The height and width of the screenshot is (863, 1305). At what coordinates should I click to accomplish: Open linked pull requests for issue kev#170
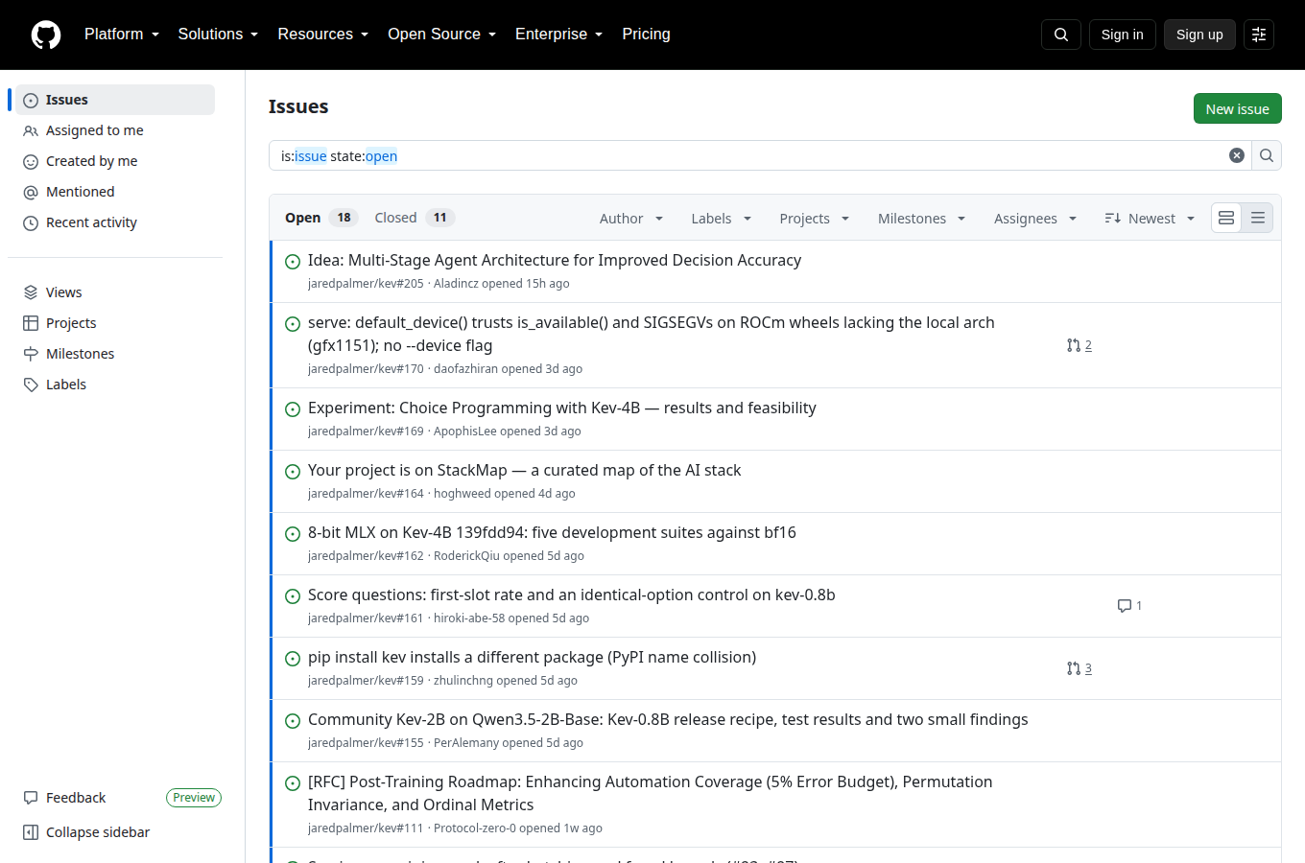tap(1080, 345)
